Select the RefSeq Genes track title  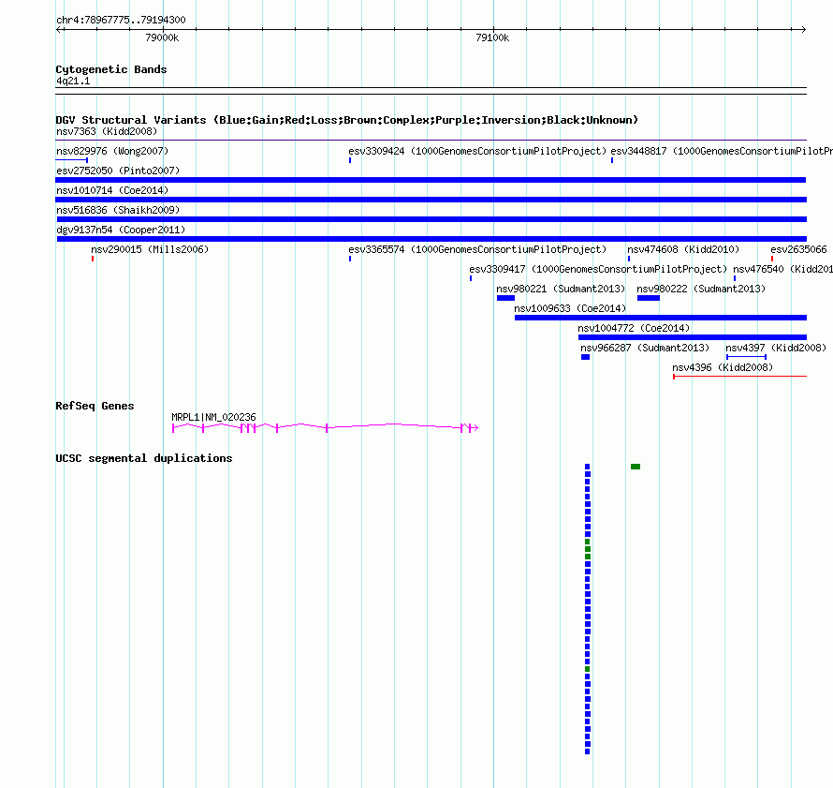pos(95,407)
